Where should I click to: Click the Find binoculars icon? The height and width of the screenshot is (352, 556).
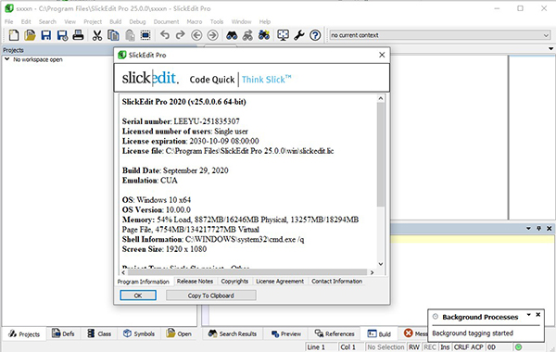[x=232, y=35]
